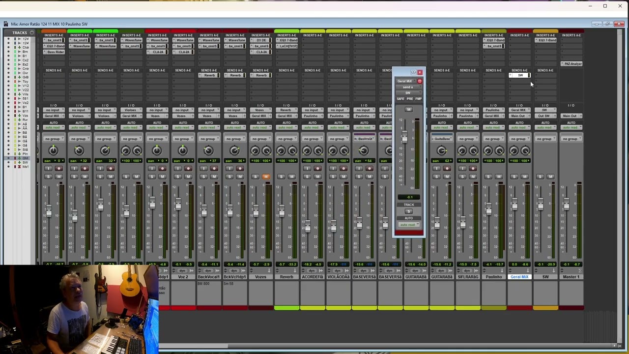The height and width of the screenshot is (354, 629).
Task: Click the -0.1 level readout in send window
Action: pos(409,197)
